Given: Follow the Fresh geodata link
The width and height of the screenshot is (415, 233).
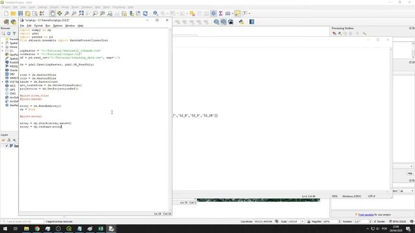Looking at the screenshot, I should click(x=366, y=215).
